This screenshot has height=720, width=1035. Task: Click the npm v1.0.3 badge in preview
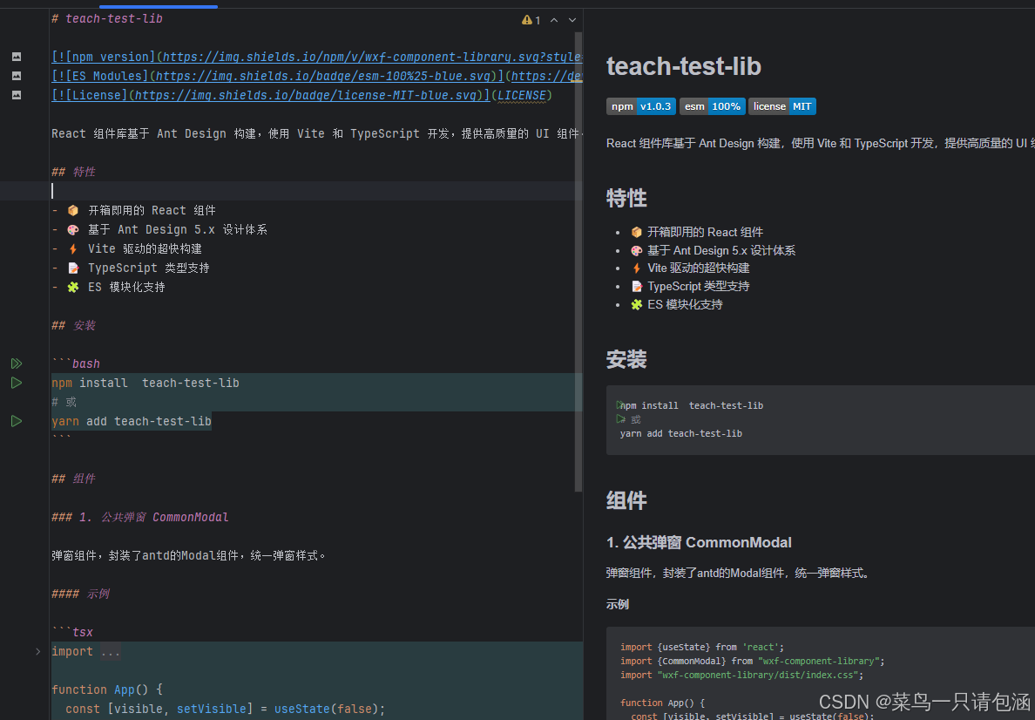click(x=641, y=106)
